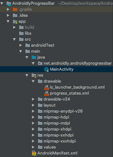Expand the mipmap-xxhdpi folder arrow
This screenshot has width=113, height=157.
point(33,135)
